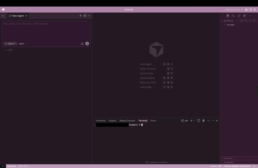Open the Agent mode dropdown

[x=10, y=43]
